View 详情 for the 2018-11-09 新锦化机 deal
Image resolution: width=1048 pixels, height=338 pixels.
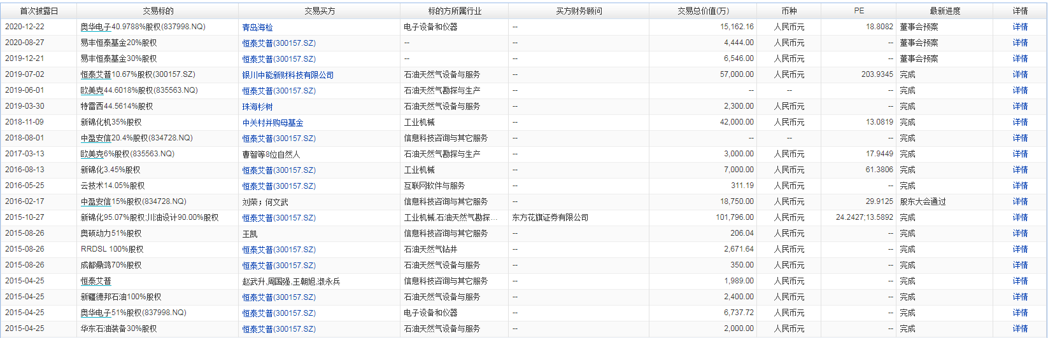click(1020, 122)
